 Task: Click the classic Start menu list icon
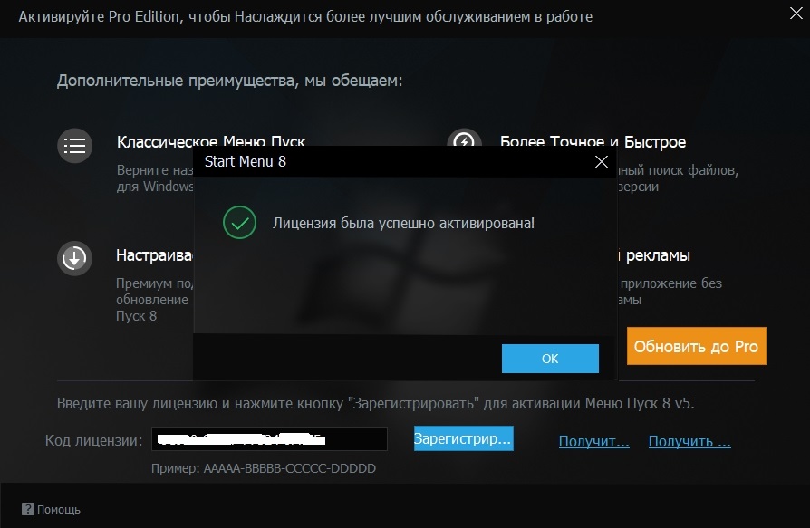[x=75, y=146]
